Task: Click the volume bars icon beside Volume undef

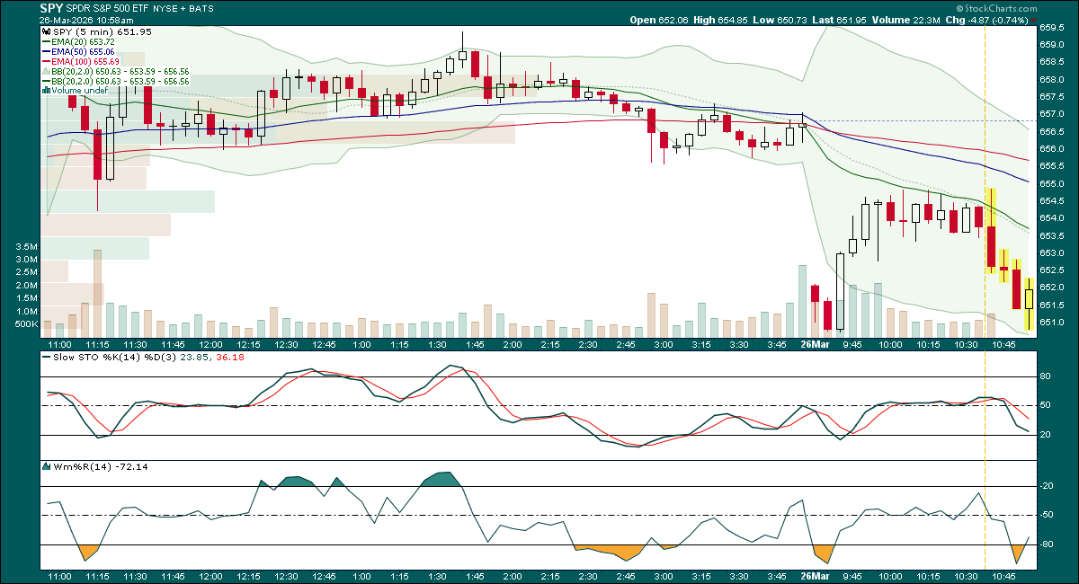Action: (x=46, y=91)
